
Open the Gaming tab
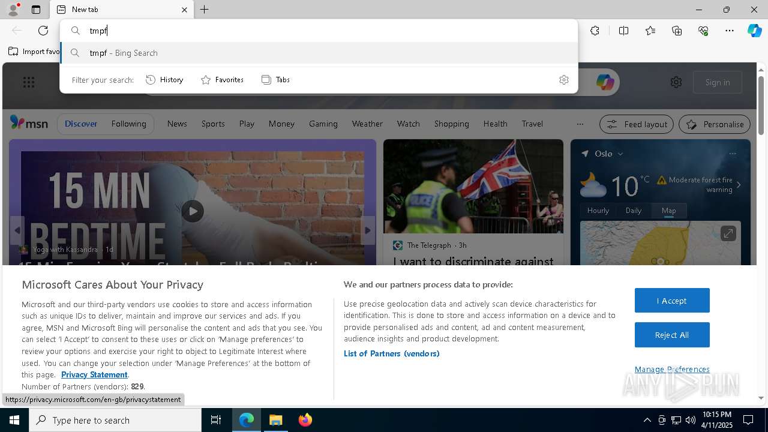coord(323,124)
